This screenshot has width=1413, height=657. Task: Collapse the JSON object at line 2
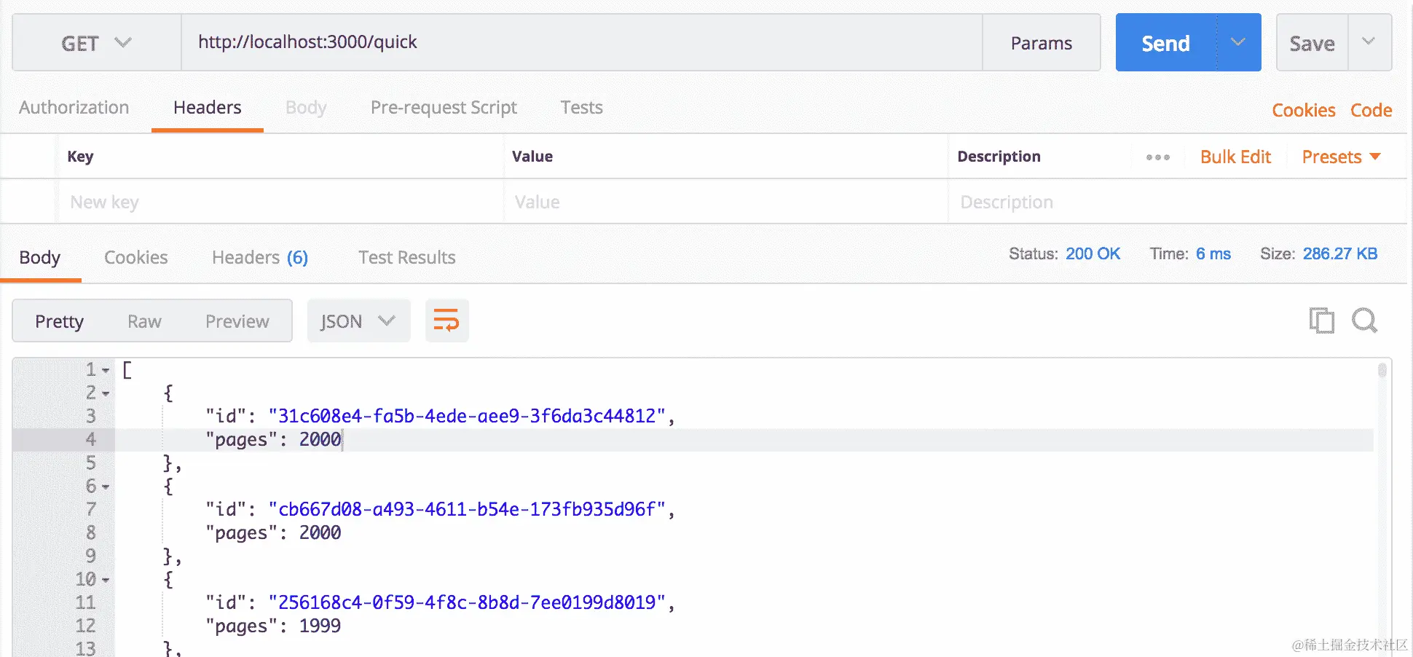click(106, 394)
